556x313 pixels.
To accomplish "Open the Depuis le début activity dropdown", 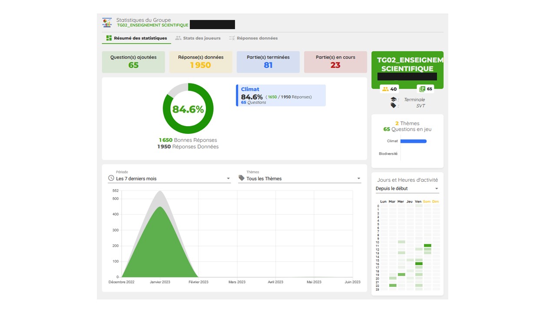I will [x=437, y=189].
